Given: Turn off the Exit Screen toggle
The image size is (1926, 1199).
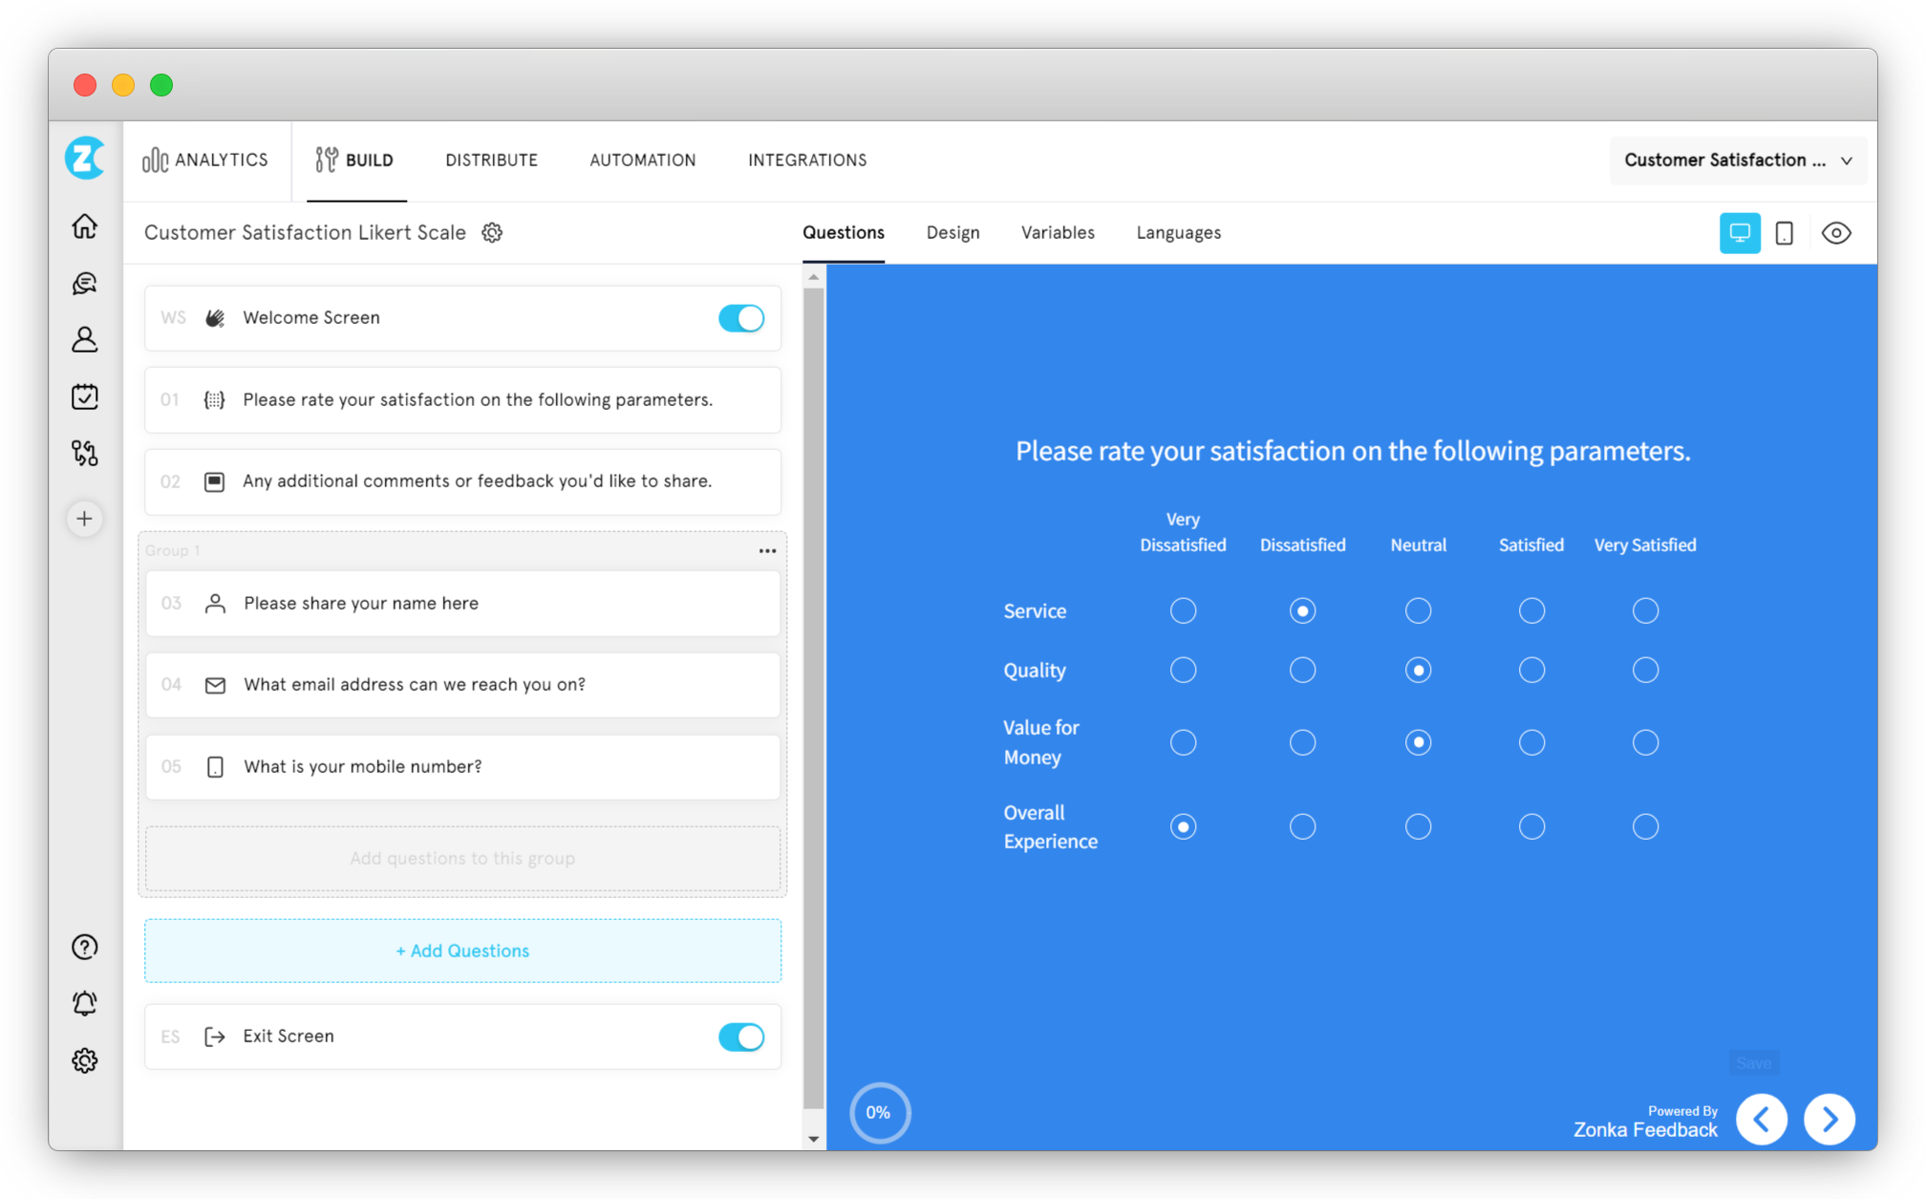Looking at the screenshot, I should [x=741, y=1037].
